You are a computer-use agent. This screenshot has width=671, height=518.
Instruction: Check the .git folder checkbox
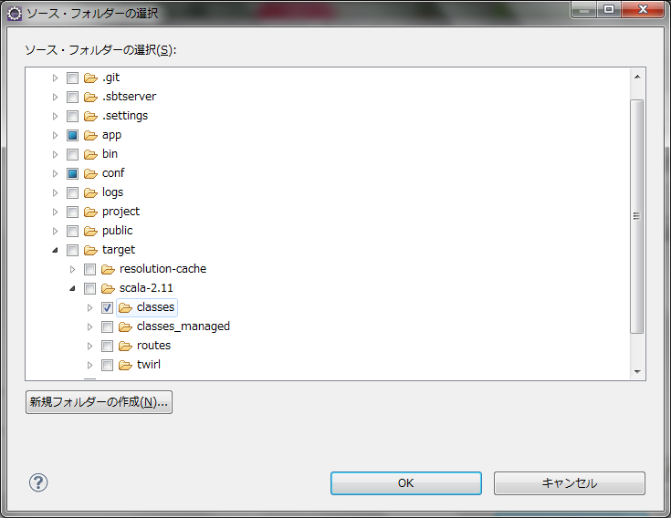(x=72, y=78)
